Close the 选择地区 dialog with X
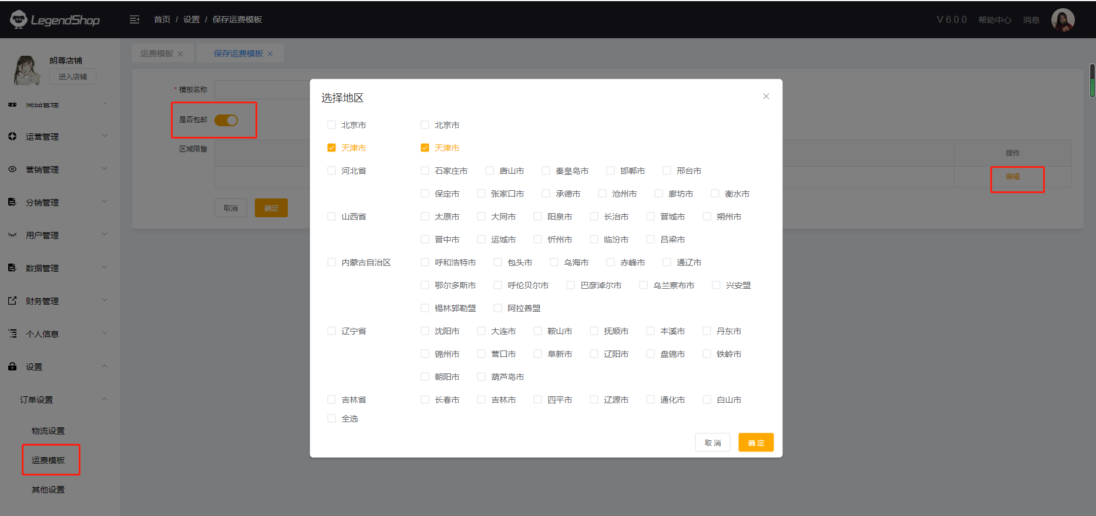The image size is (1096, 516). click(766, 96)
